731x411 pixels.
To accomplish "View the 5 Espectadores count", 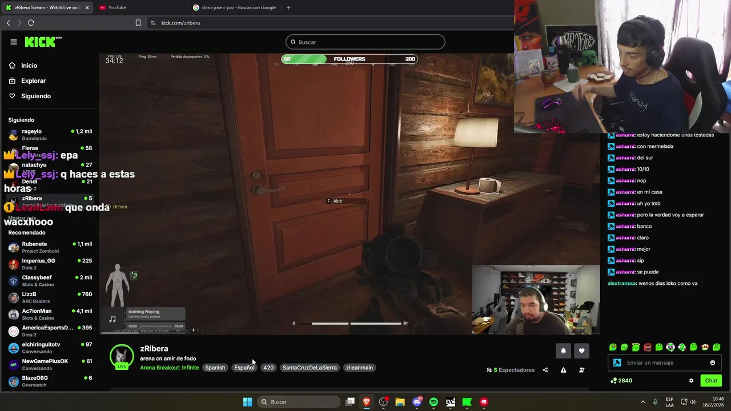I will (511, 370).
